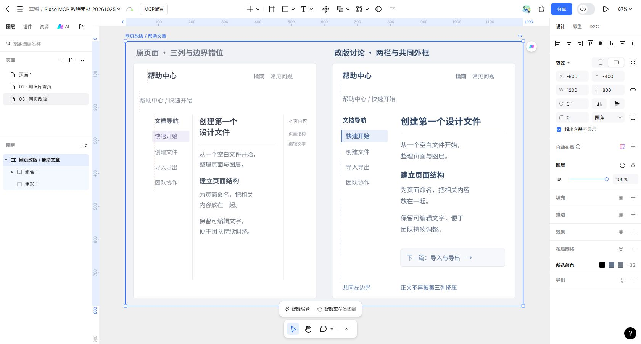Switch to landscape orientation button
Image resolution: width=641 pixels, height=344 pixels.
coord(616,62)
